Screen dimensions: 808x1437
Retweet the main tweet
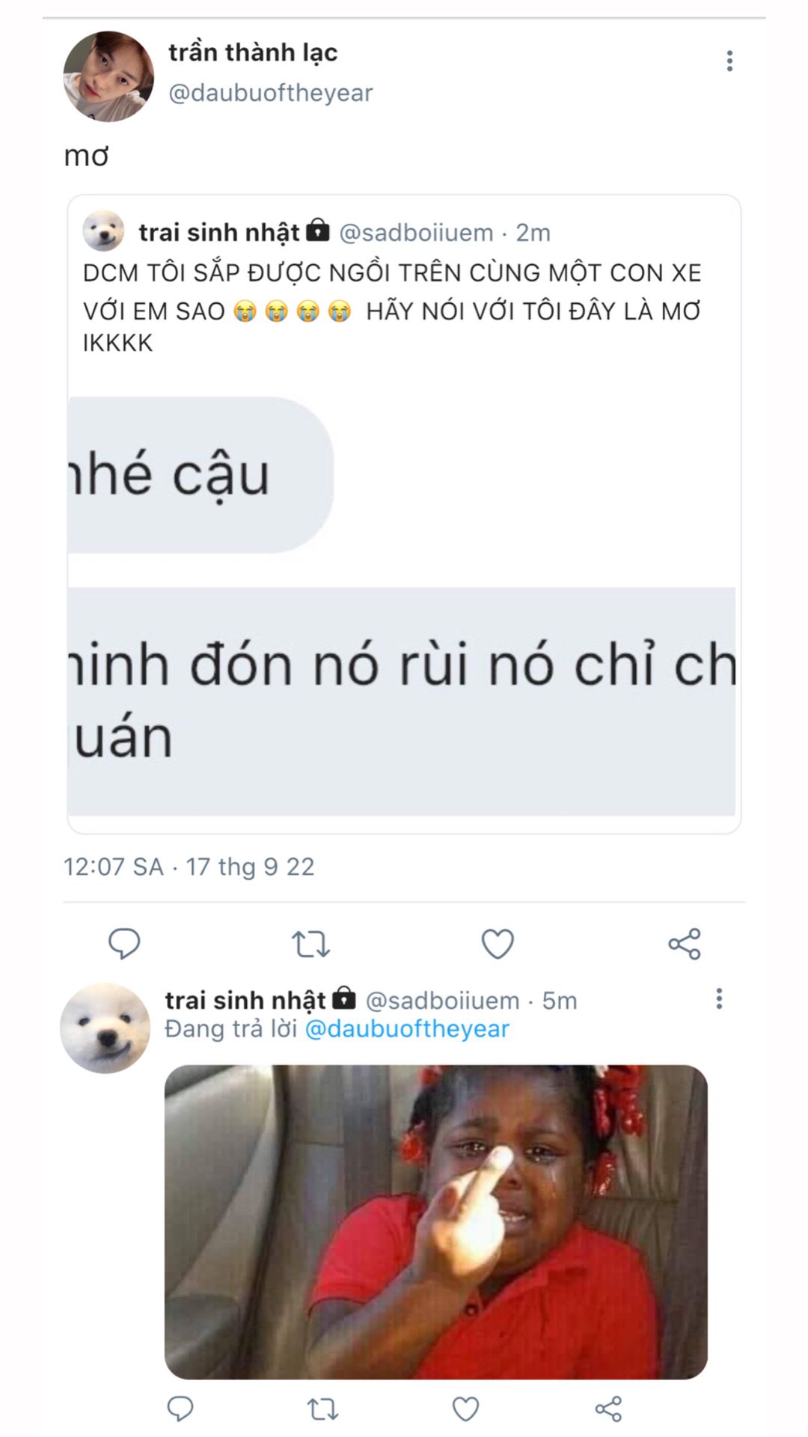(310, 944)
